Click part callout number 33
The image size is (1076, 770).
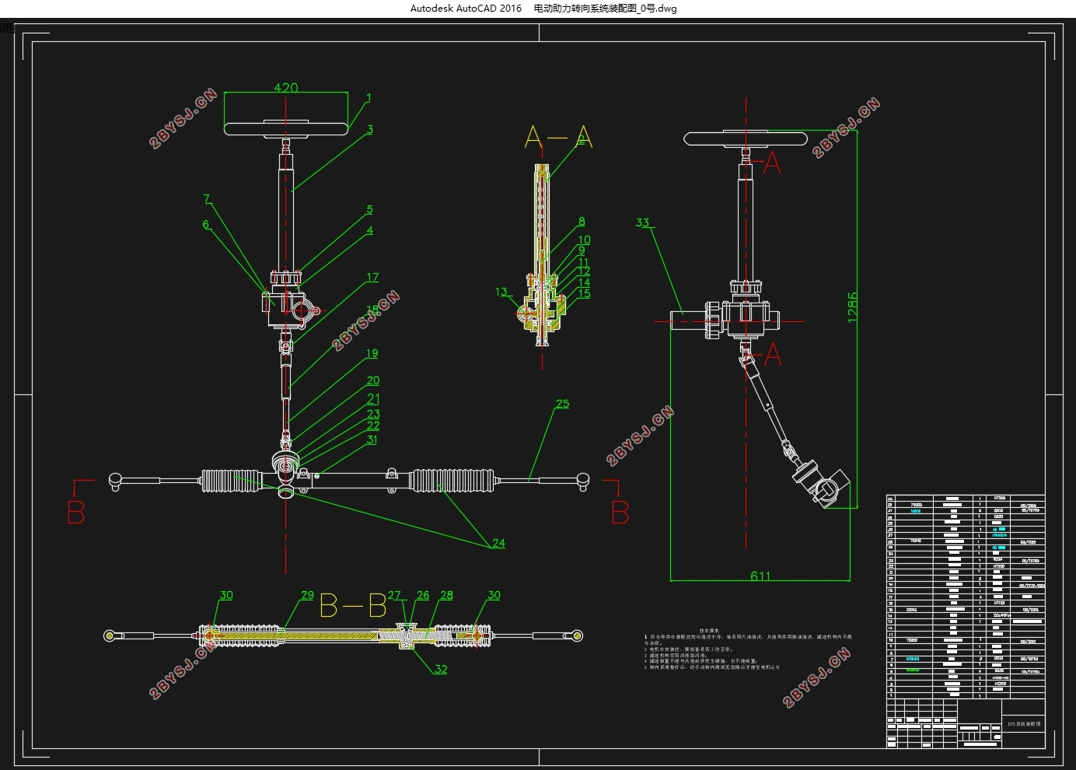click(x=642, y=222)
